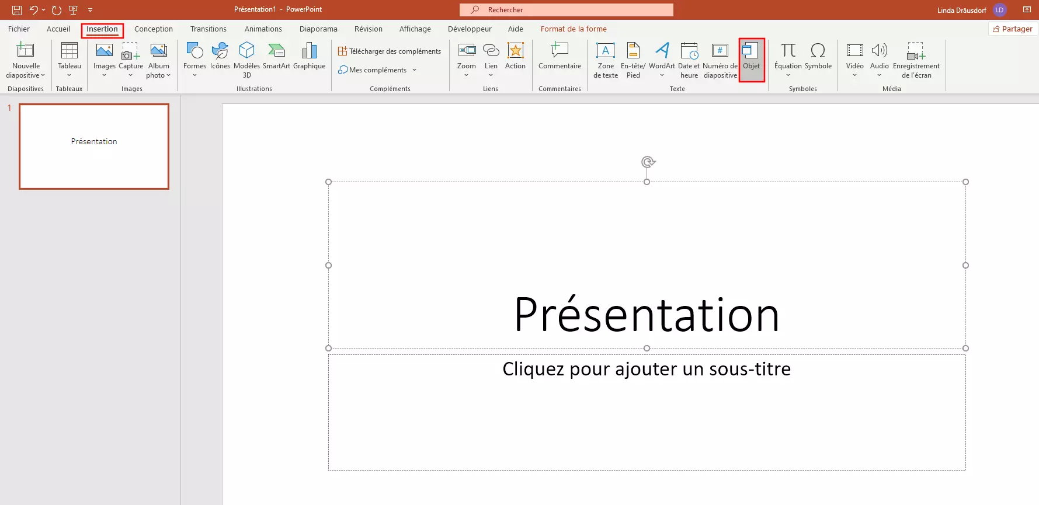This screenshot has height=505, width=1039.
Task: Click the Partager share button
Action: click(x=1013, y=29)
